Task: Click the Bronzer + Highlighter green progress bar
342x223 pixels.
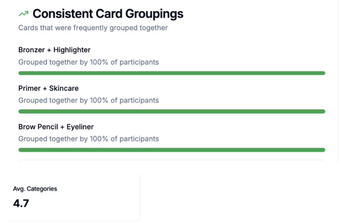Action: tap(172, 73)
